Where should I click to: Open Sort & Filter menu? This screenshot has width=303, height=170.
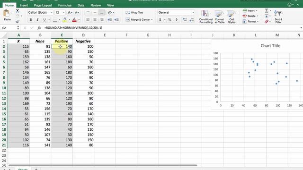coord(278,17)
